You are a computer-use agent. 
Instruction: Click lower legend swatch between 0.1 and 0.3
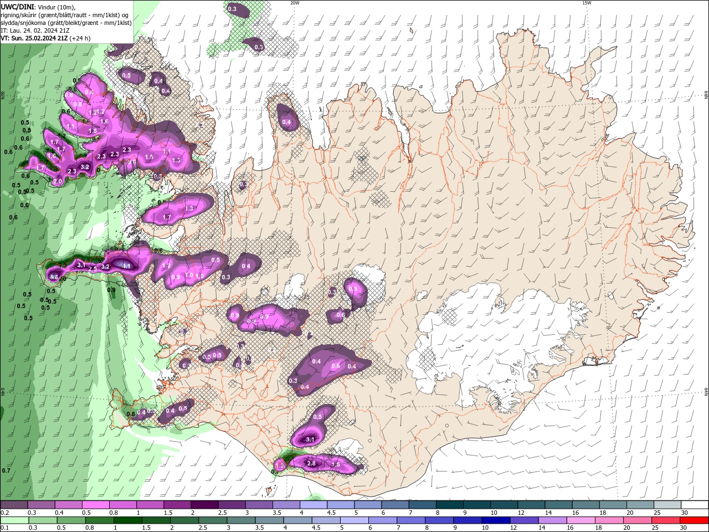coord(14,520)
